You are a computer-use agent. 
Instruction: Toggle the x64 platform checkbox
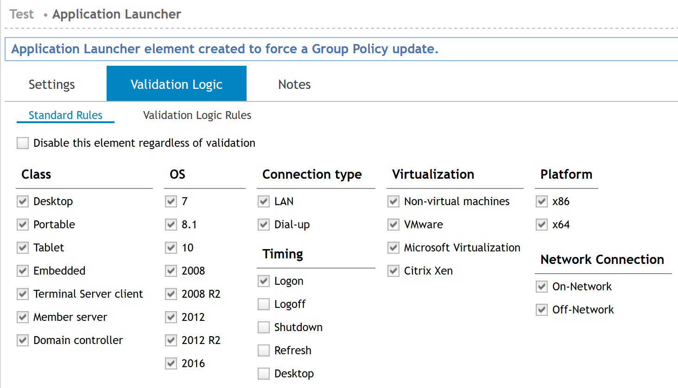(x=541, y=224)
